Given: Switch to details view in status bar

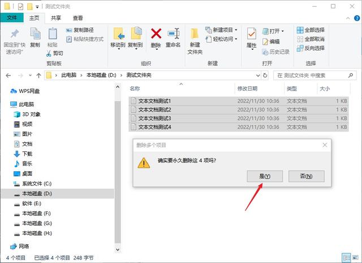Looking at the screenshot, I should (x=346, y=258).
